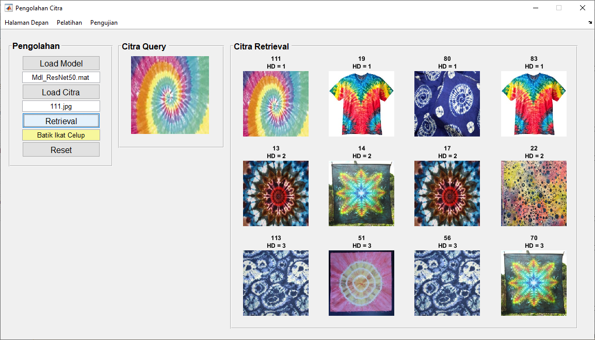Open the Pelatihan menu

pyautogui.click(x=70, y=23)
